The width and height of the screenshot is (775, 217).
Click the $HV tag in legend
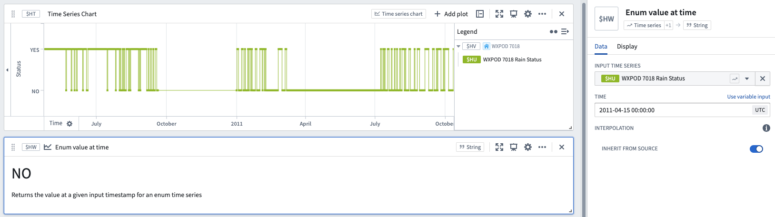(x=471, y=46)
